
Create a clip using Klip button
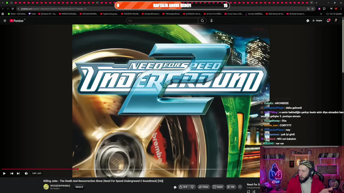pyautogui.click(x=231, y=187)
